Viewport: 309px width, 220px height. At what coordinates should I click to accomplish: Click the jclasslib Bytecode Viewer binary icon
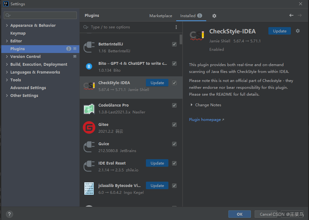pyautogui.click(x=89, y=189)
